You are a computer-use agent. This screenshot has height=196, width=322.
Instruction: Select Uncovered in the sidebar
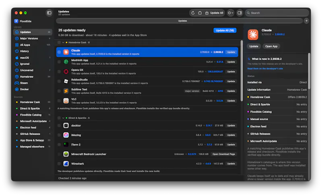pos(33,70)
